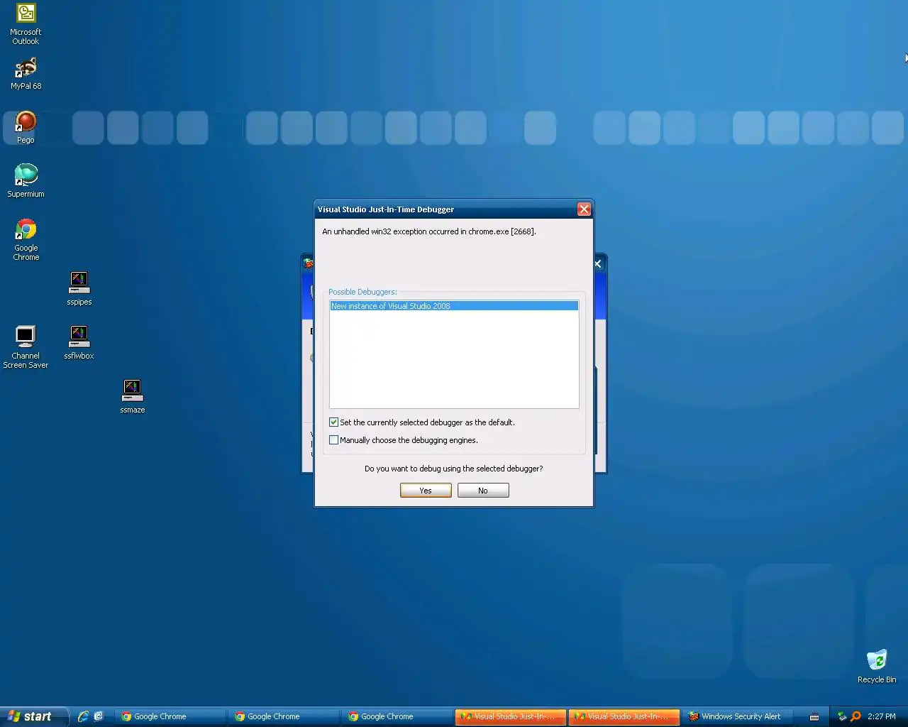908x727 pixels.
Task: Click No to decline debugging
Action: point(483,491)
